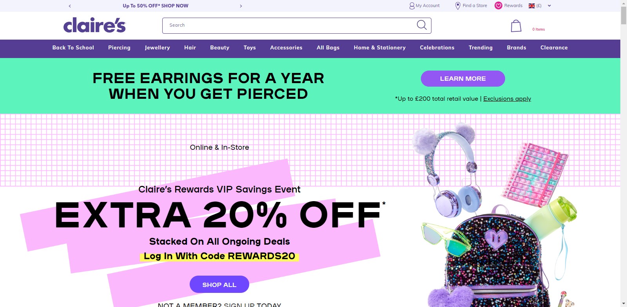Click the UK flag icon
This screenshot has height=307, width=627.
tap(532, 6)
